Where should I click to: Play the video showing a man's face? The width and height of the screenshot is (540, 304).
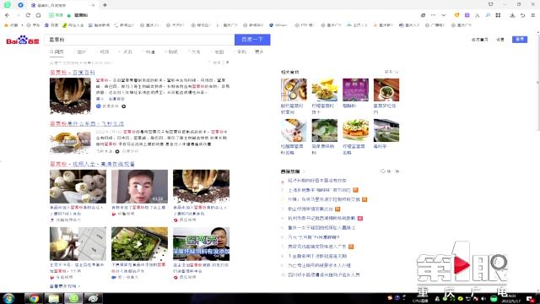pos(139,187)
